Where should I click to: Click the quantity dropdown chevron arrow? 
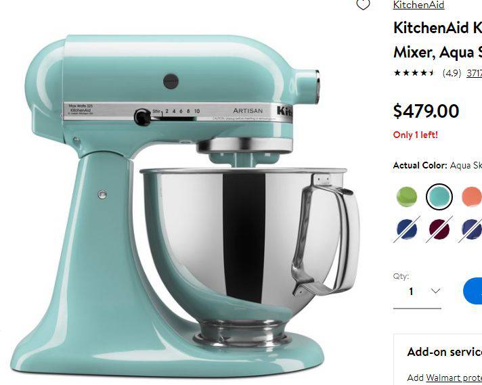435,291
